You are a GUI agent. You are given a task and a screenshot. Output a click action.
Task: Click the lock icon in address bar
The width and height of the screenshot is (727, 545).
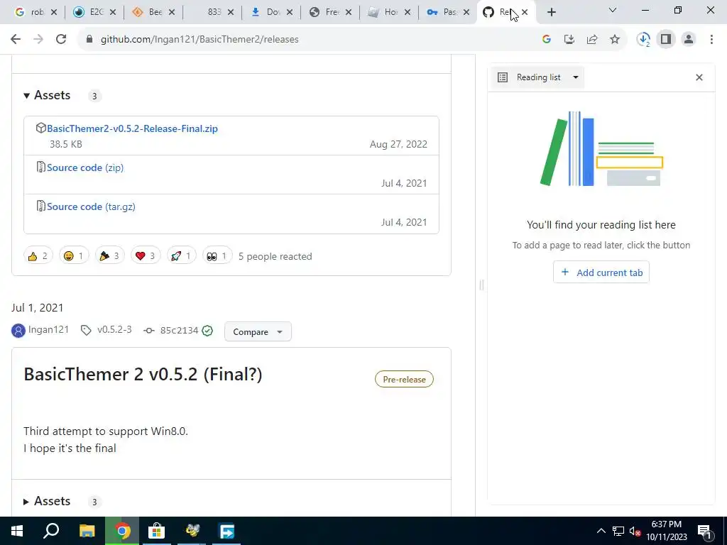point(89,40)
